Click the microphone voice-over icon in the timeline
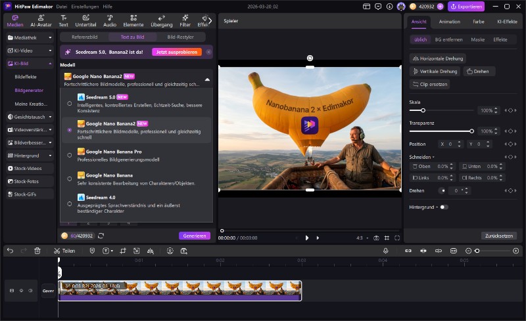526x321 pixels. (386, 251)
